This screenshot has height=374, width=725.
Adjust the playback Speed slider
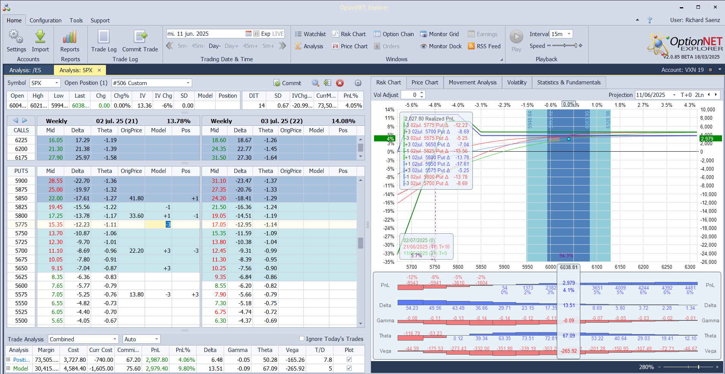(565, 46)
